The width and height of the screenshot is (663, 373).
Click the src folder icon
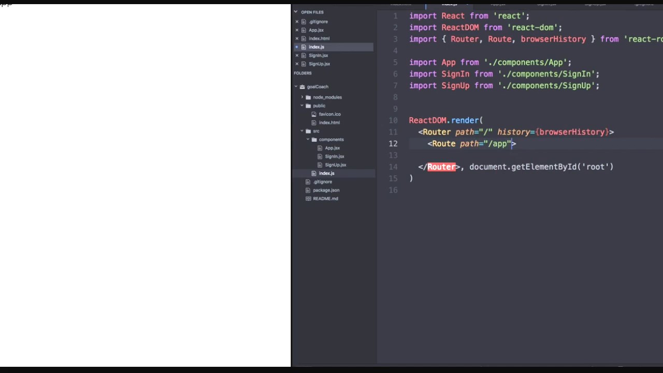[308, 131]
